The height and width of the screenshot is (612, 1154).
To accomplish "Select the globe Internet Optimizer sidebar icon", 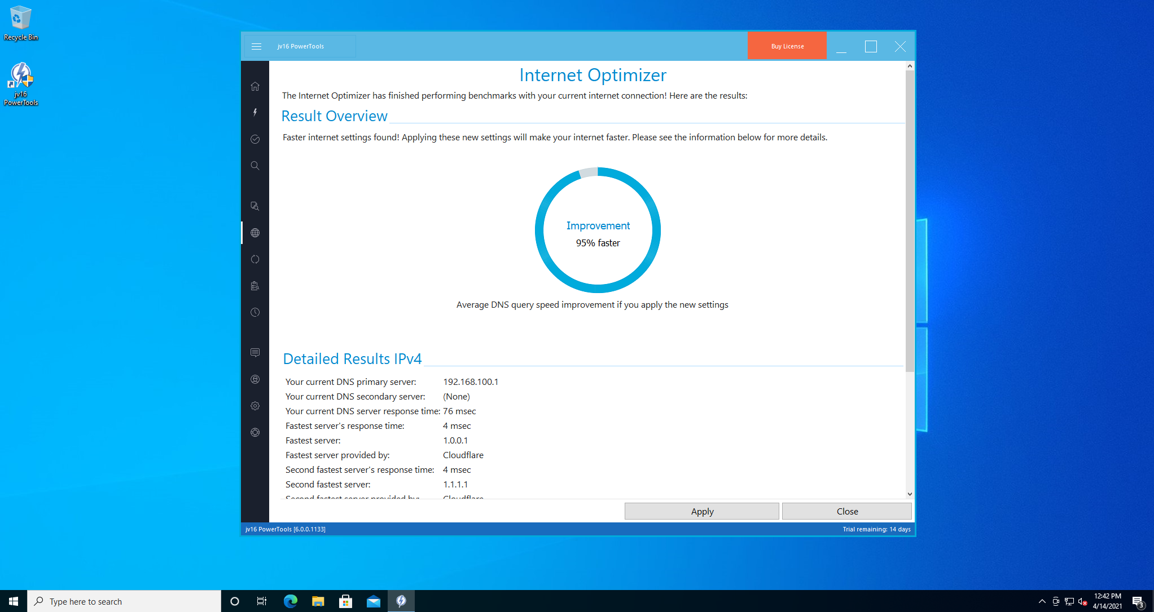I will point(255,233).
